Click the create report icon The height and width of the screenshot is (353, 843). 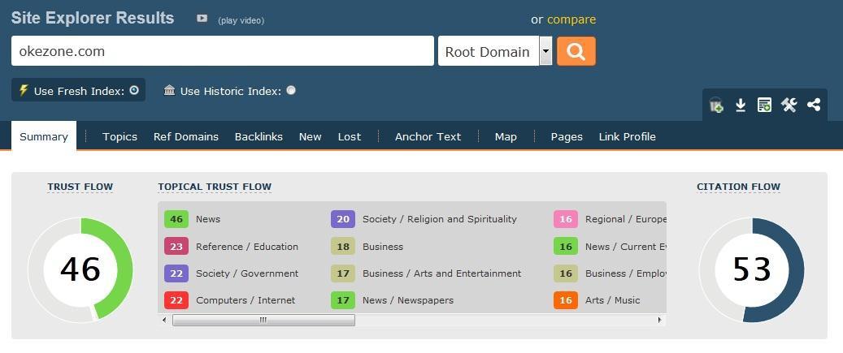pos(764,105)
